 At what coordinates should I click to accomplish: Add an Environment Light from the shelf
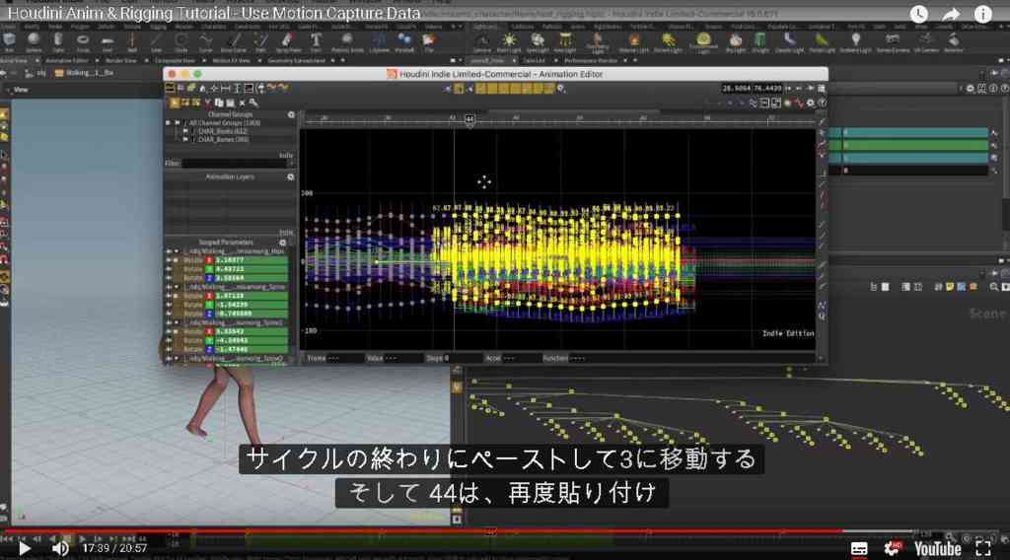(703, 41)
